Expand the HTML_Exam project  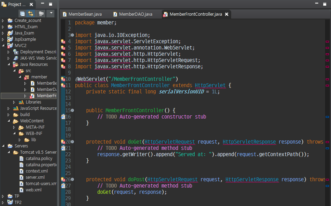[3, 27]
